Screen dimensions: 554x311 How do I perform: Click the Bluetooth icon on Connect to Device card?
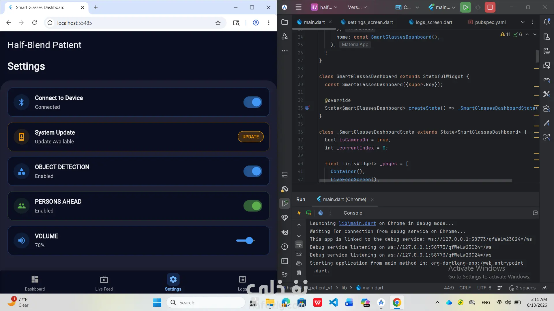tap(21, 102)
